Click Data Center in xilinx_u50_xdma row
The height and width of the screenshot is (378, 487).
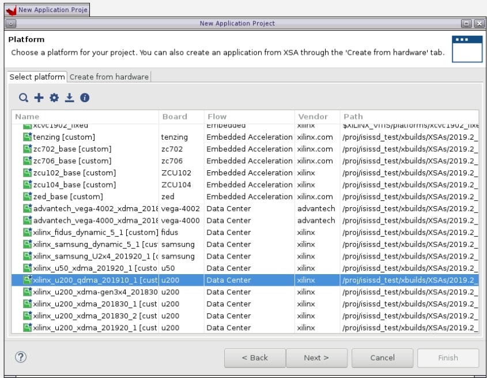tap(229, 268)
